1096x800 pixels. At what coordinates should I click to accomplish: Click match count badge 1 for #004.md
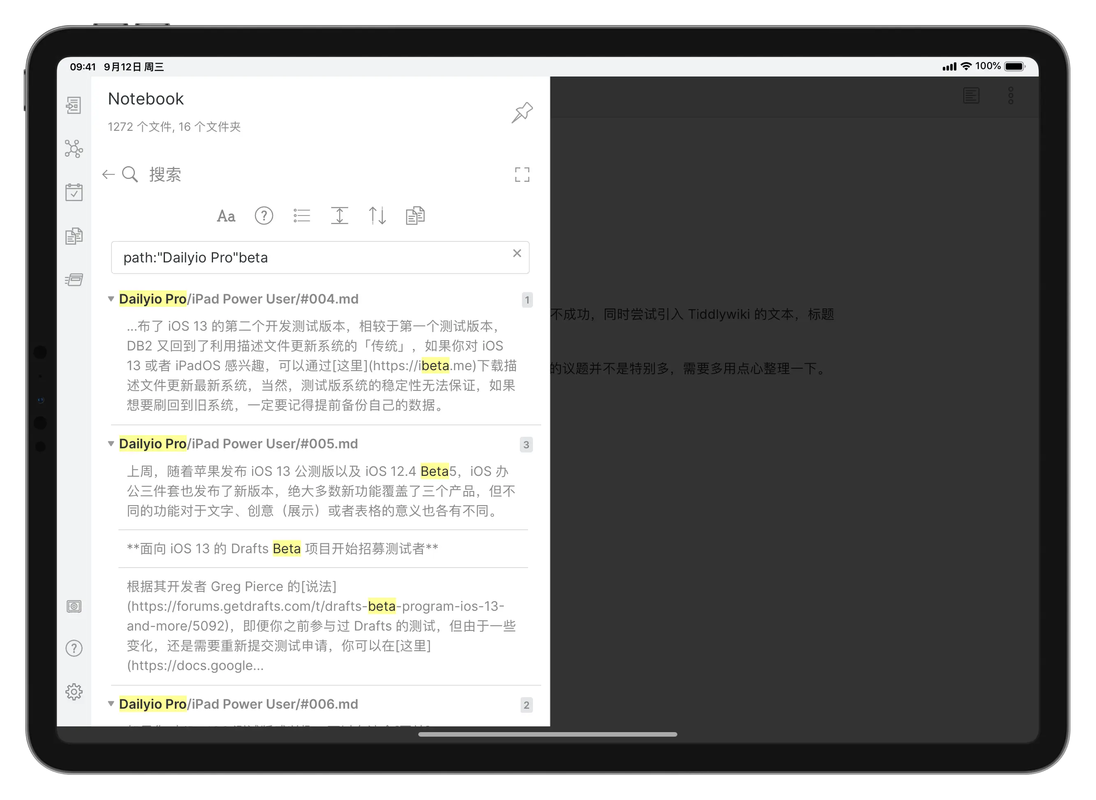(527, 300)
